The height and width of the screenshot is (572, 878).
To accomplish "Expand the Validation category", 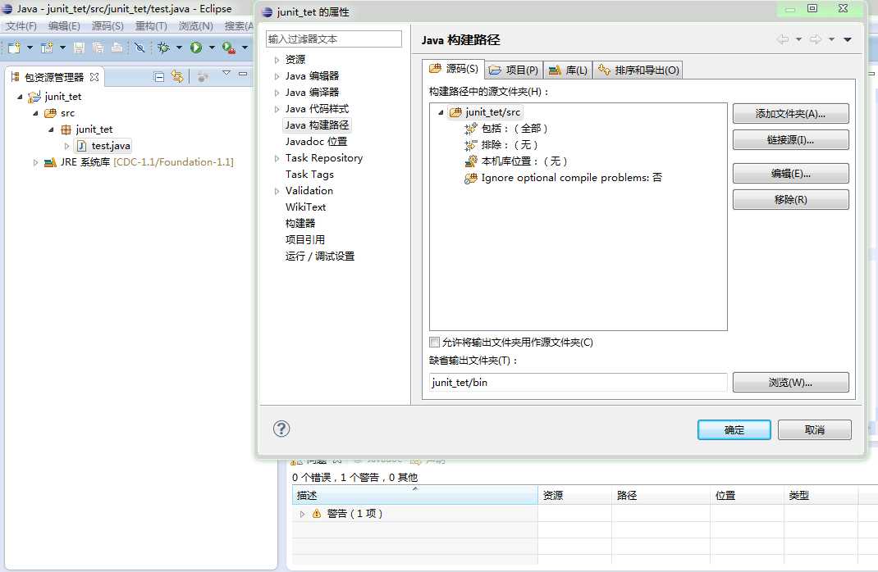I will (x=277, y=191).
